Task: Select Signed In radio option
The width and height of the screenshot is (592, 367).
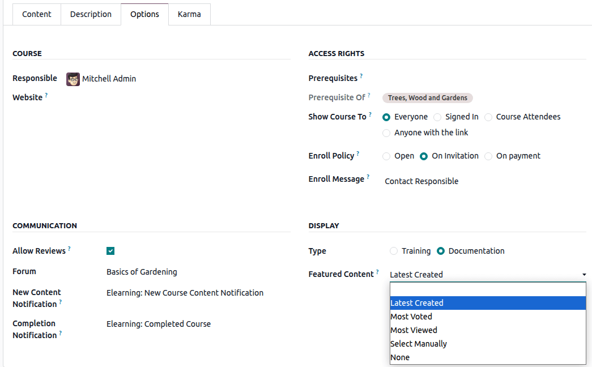Action: coord(437,117)
